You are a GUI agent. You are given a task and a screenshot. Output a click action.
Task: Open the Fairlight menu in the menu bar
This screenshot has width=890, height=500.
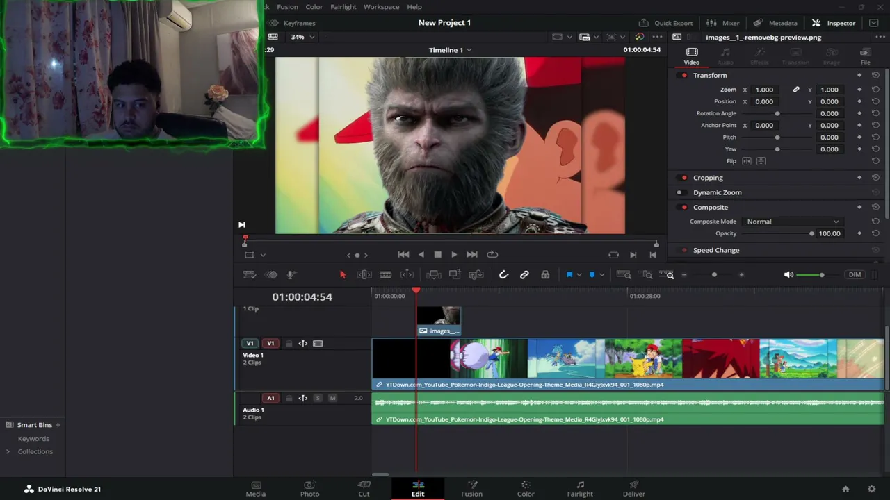(x=343, y=7)
